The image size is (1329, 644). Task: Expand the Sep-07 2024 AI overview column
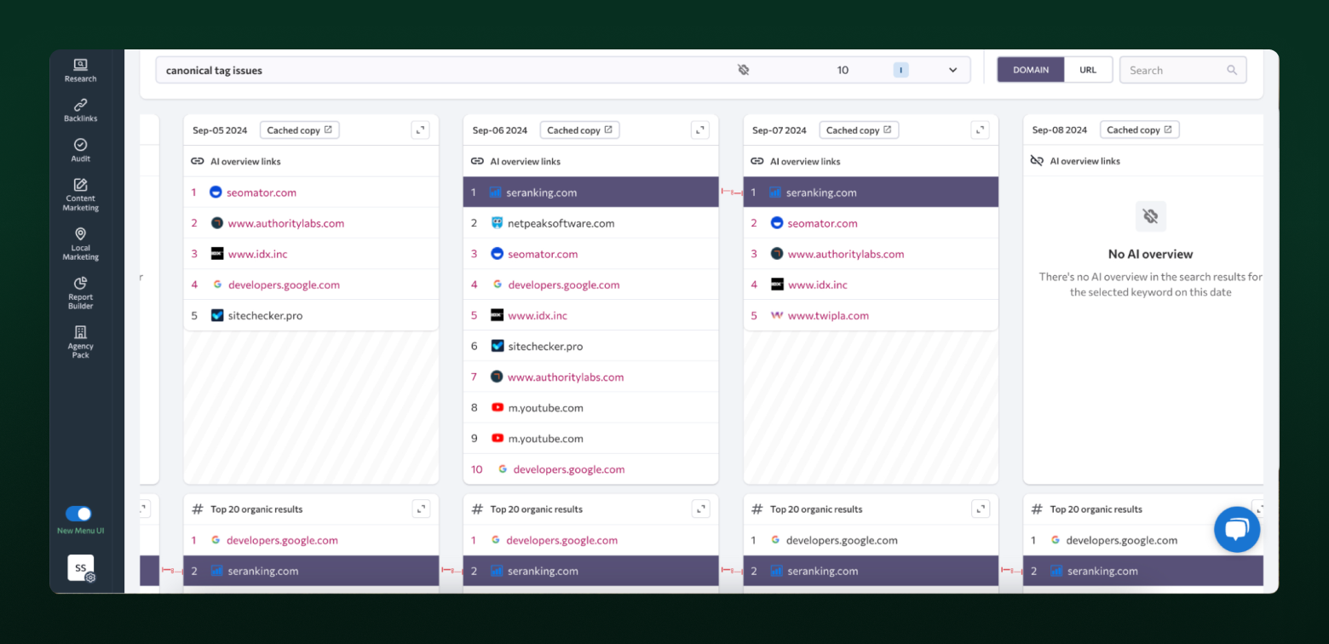point(981,130)
